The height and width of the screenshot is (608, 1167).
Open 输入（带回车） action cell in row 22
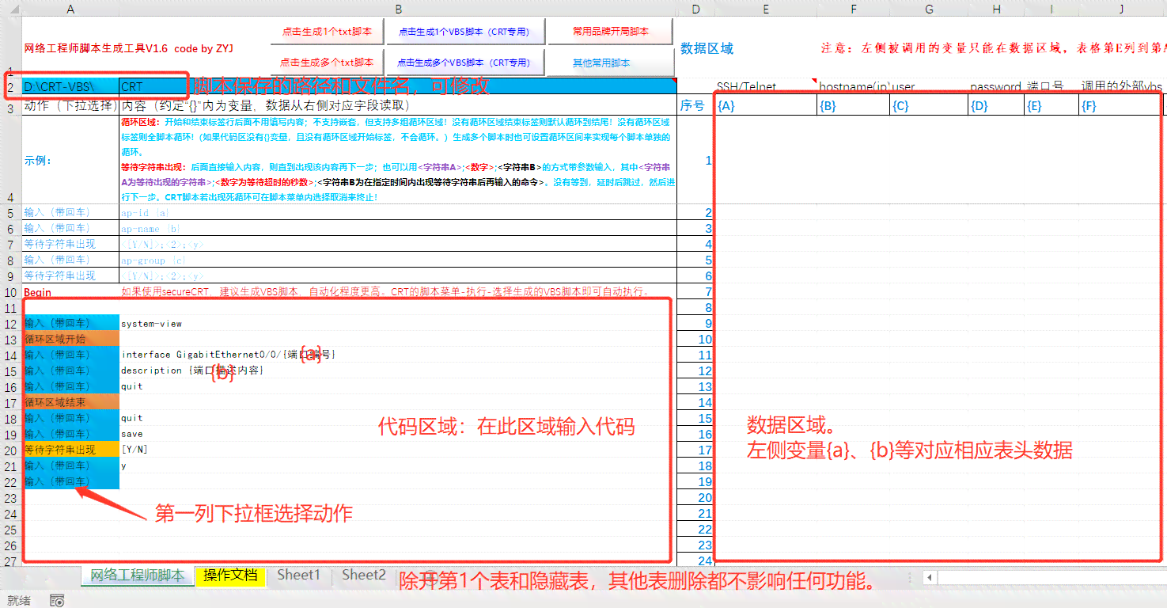(x=71, y=481)
